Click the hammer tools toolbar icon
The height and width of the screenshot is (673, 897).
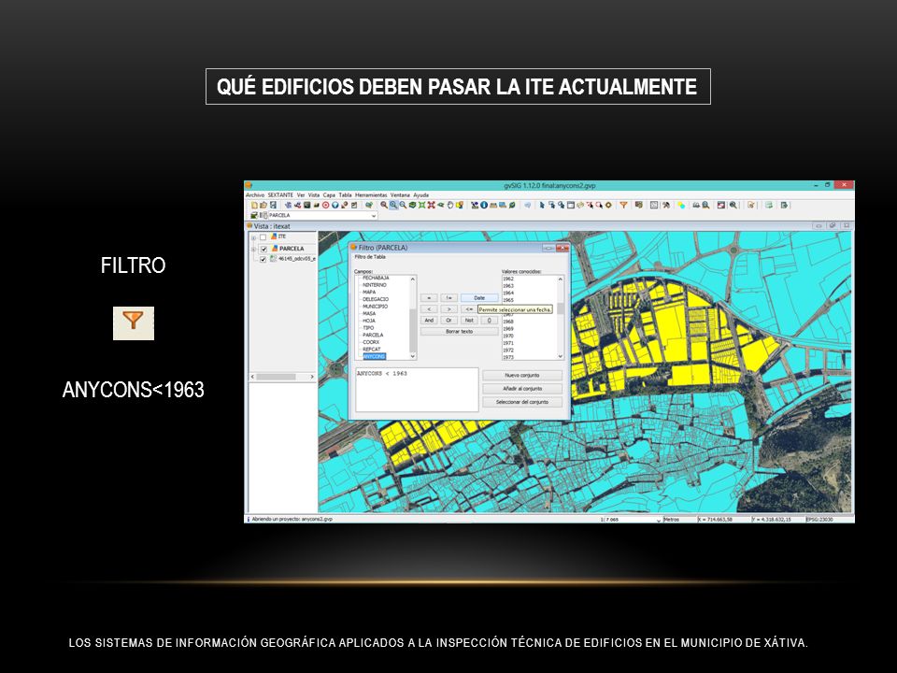(x=666, y=205)
